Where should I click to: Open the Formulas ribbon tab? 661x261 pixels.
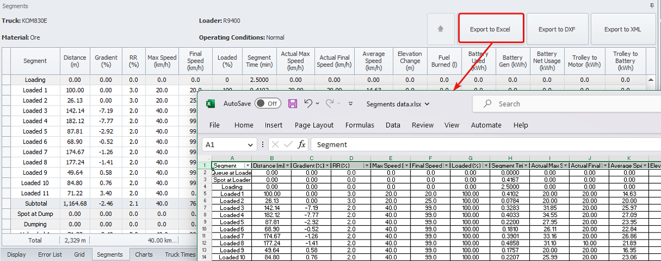pos(360,125)
